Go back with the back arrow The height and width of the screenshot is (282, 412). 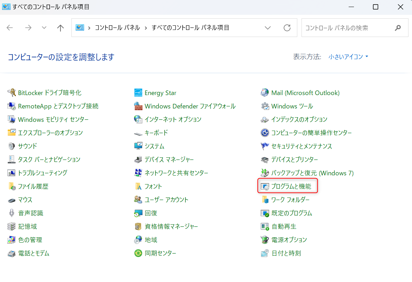(10, 27)
